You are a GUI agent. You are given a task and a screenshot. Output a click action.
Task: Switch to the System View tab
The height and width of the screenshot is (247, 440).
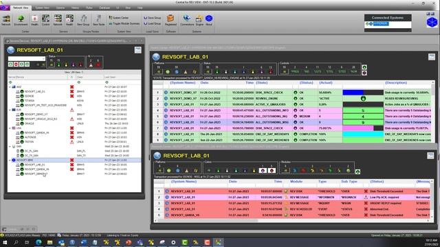(43, 8)
